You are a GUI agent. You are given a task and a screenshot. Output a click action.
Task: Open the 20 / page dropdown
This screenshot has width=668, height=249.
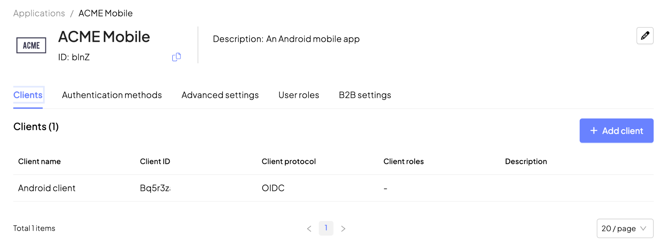click(x=625, y=228)
